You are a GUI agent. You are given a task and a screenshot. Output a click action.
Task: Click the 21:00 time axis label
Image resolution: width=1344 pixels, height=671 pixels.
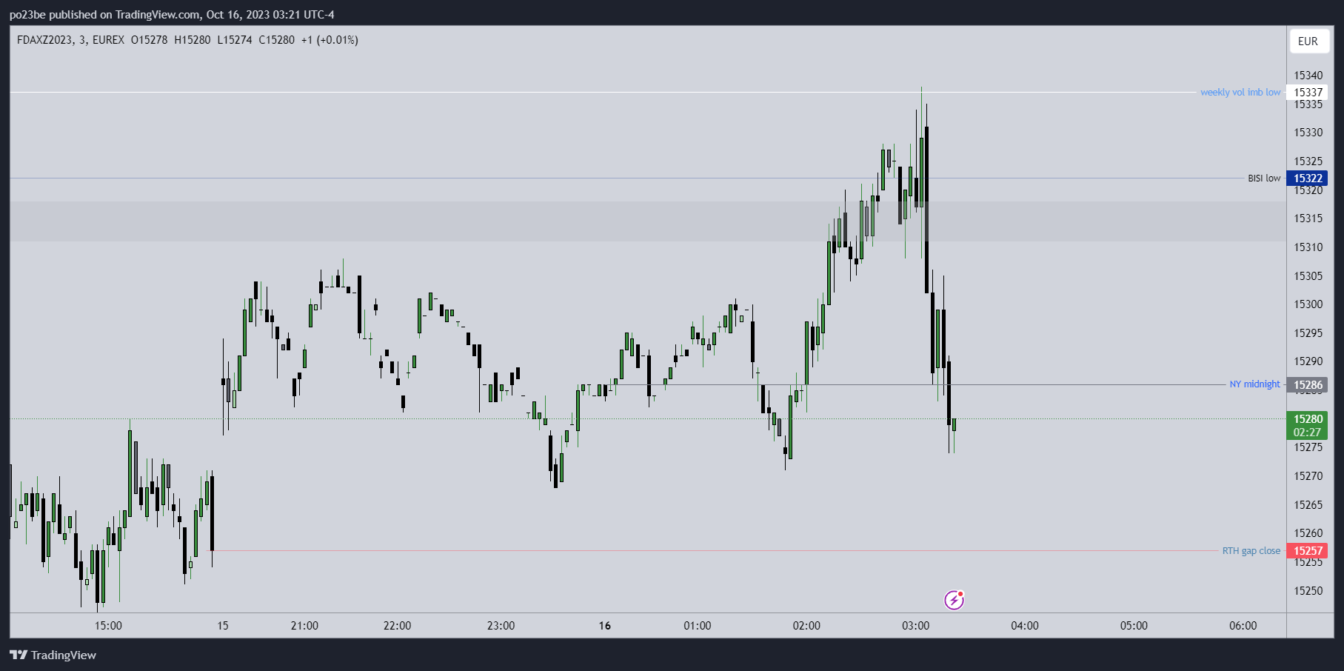pos(304,626)
